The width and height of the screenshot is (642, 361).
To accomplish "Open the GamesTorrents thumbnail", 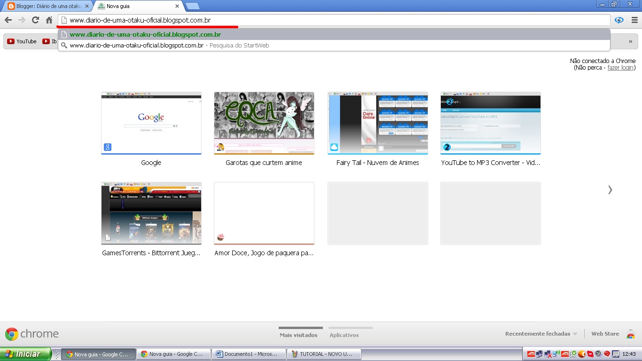I will click(x=151, y=213).
